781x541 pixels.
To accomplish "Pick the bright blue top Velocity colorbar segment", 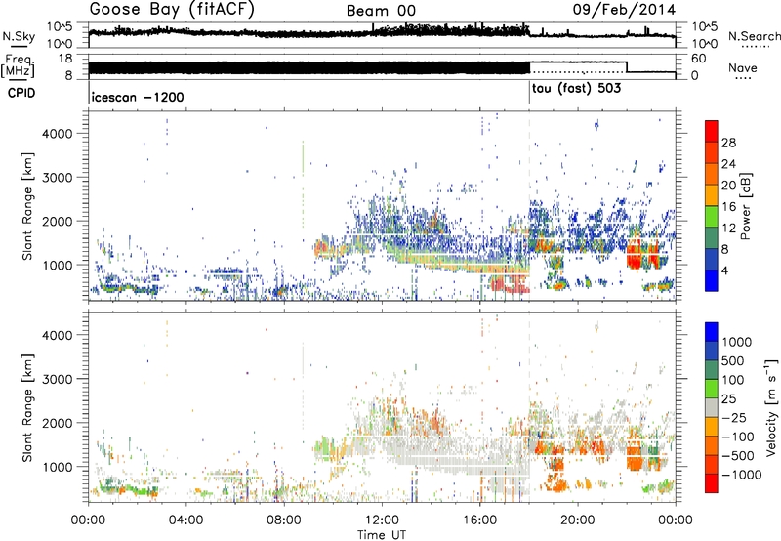I will coord(712,332).
